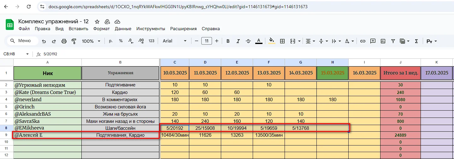Open the Правка menu

[43, 29]
